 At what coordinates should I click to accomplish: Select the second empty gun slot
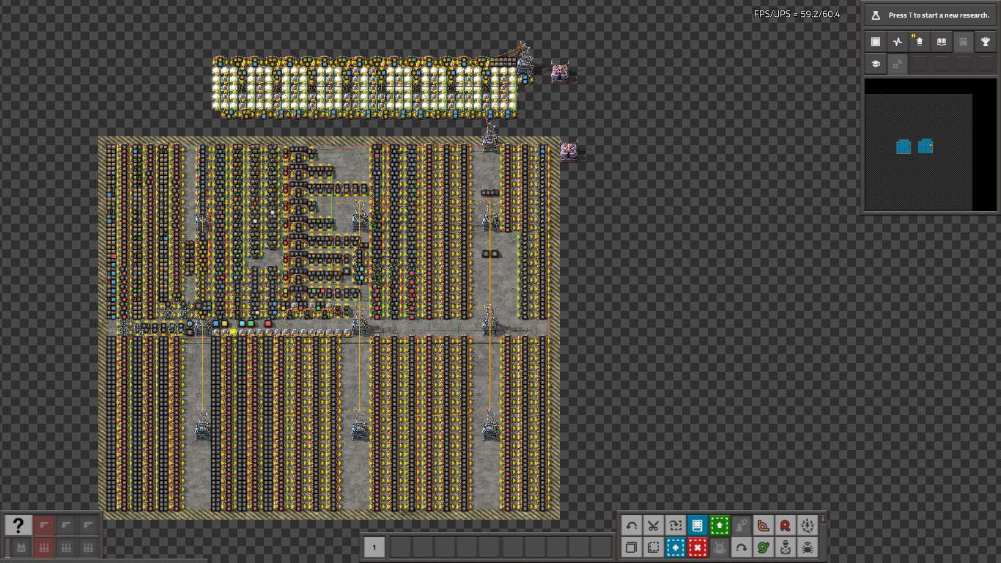pyautogui.click(x=66, y=525)
